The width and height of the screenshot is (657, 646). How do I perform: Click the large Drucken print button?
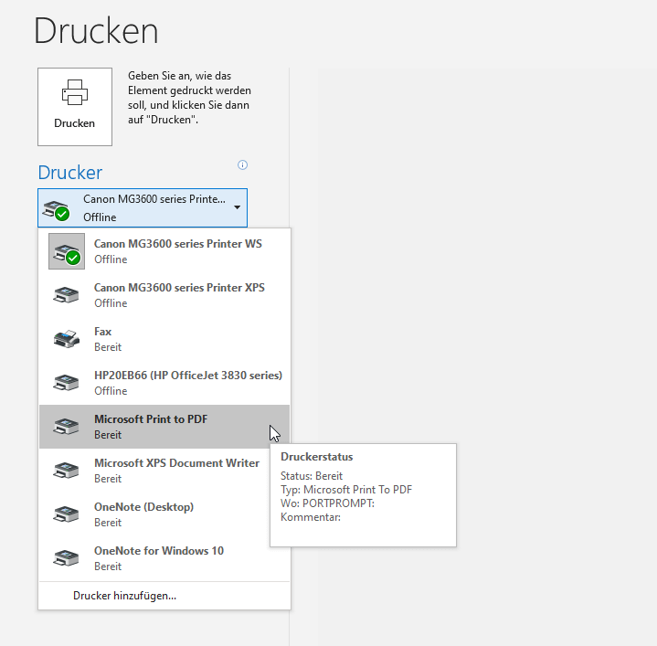click(x=75, y=107)
